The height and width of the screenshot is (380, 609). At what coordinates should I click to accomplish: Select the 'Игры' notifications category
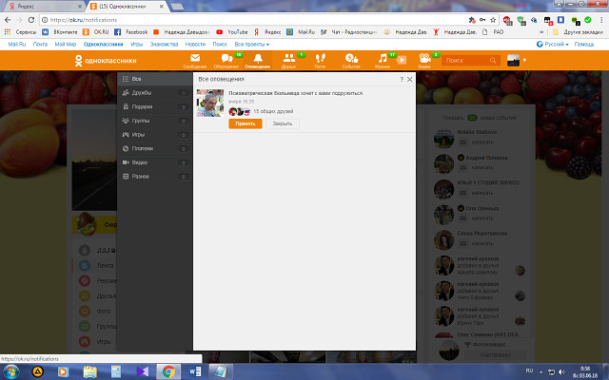(x=154, y=135)
